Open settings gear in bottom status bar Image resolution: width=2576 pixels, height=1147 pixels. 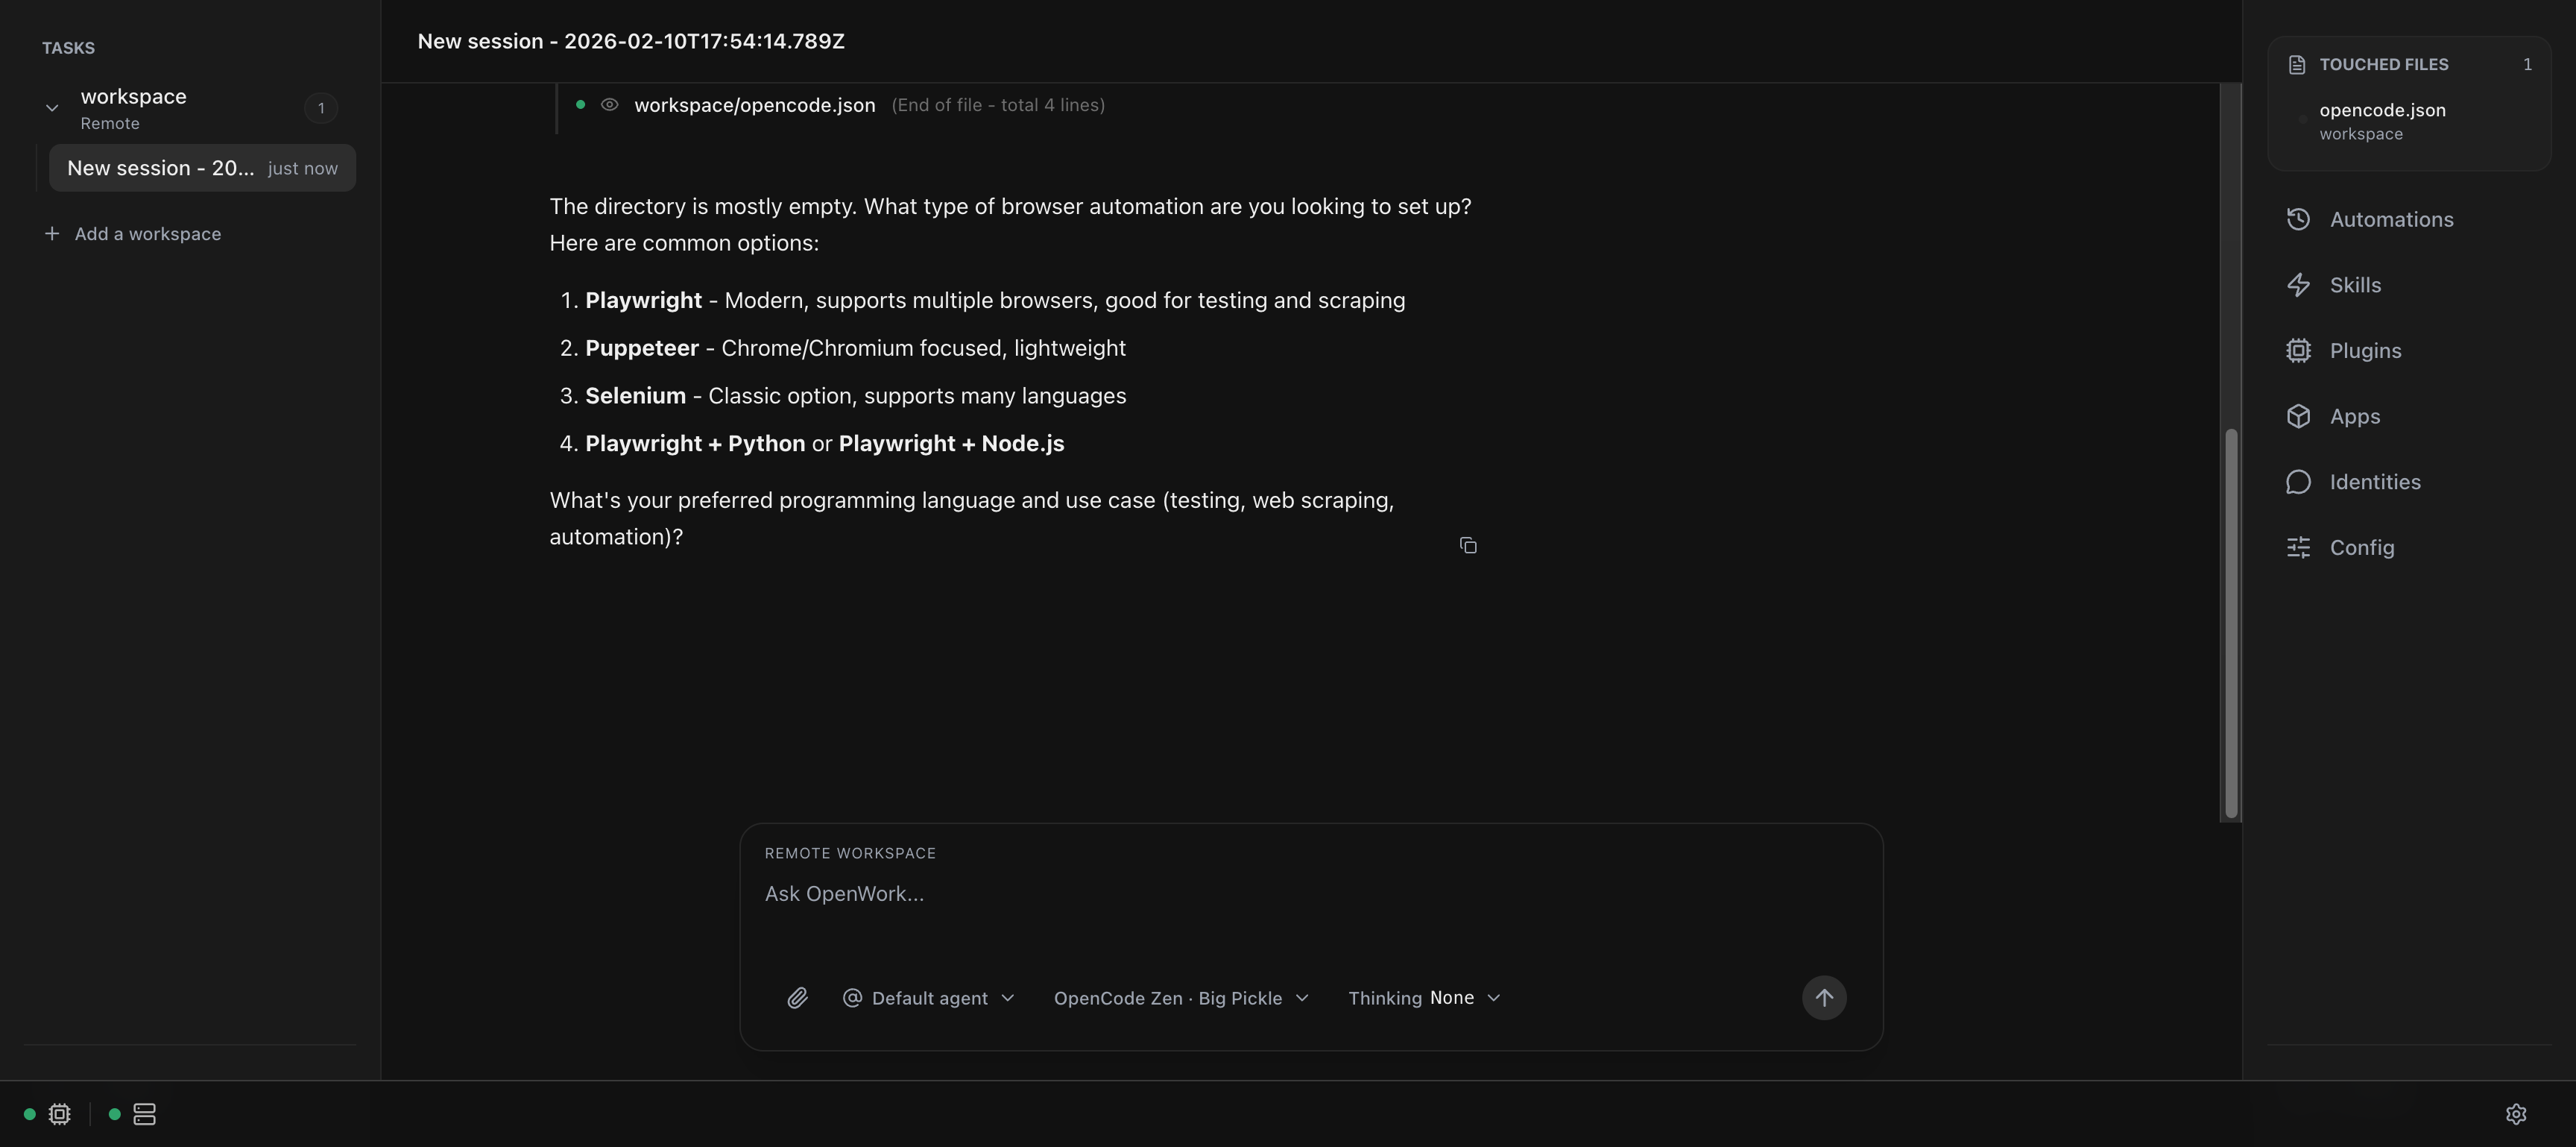tap(2516, 1114)
